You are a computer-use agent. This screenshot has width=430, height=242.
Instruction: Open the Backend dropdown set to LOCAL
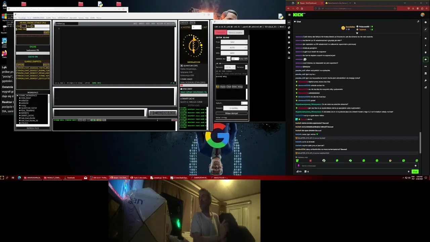coord(230,67)
